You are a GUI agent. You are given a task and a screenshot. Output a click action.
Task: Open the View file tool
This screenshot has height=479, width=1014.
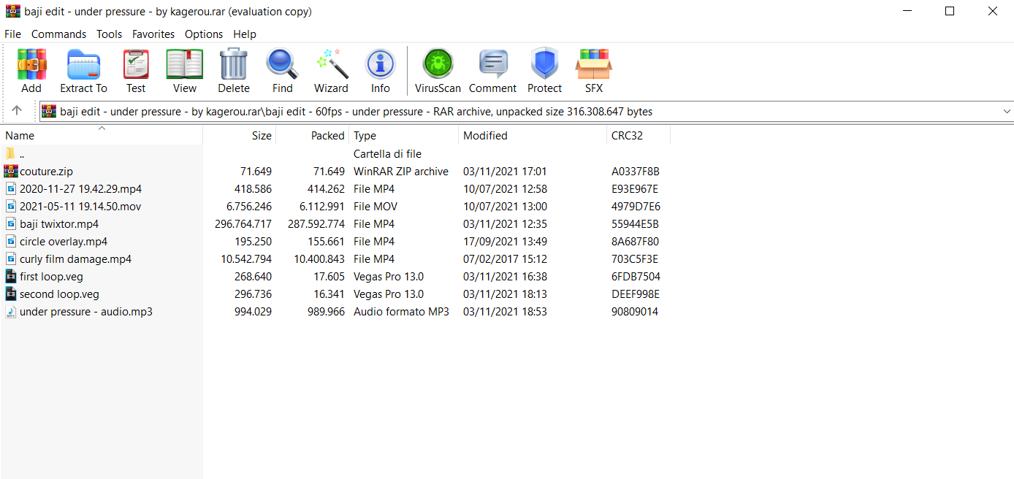(x=185, y=65)
